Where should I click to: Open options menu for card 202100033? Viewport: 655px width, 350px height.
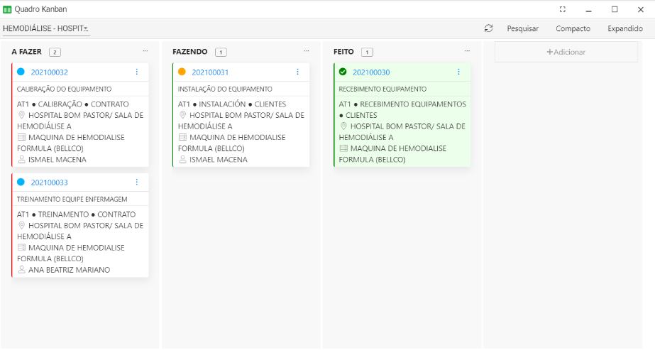coord(136,182)
